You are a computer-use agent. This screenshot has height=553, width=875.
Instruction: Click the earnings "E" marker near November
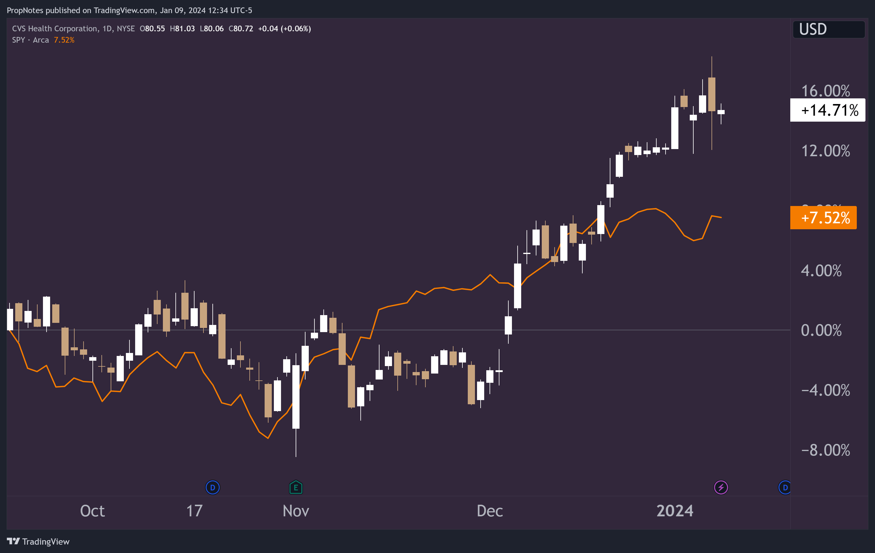[295, 487]
